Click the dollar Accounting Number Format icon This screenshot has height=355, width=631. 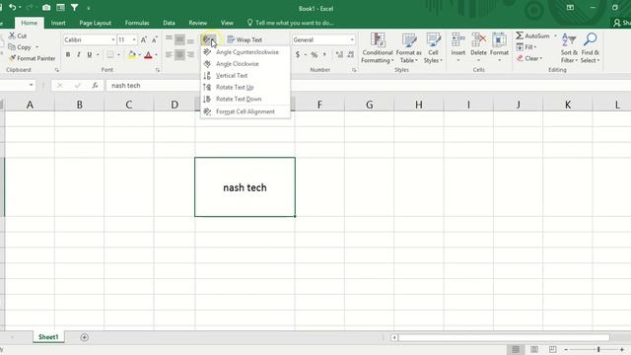[298, 55]
